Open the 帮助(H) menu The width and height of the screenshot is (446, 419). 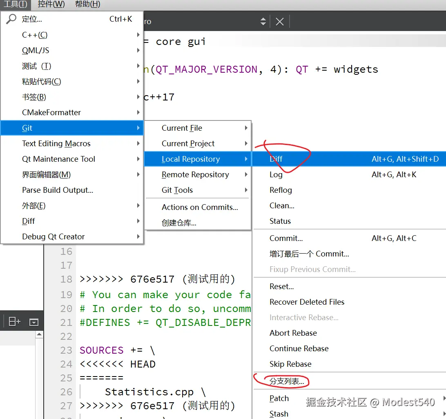pyautogui.click(x=87, y=4)
